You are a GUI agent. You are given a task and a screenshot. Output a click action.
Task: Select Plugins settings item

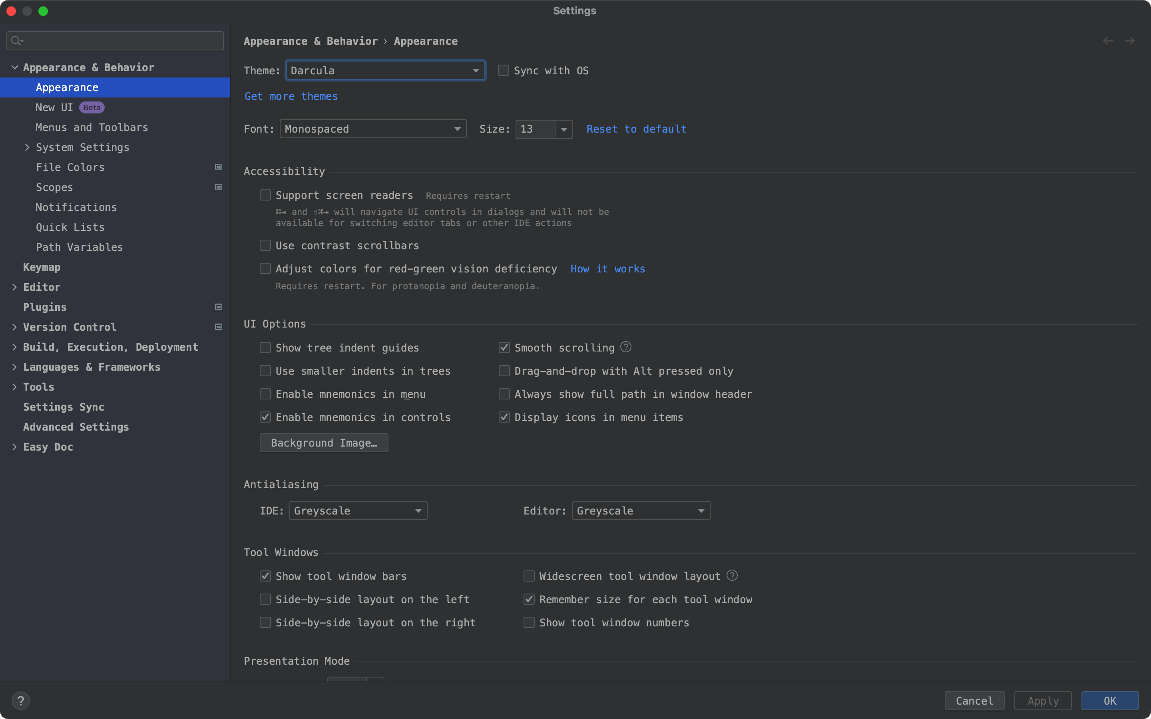click(x=45, y=306)
